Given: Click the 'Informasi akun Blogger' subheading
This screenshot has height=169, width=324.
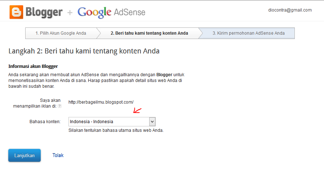Looking at the screenshot, I should pyautogui.click(x=33, y=66).
